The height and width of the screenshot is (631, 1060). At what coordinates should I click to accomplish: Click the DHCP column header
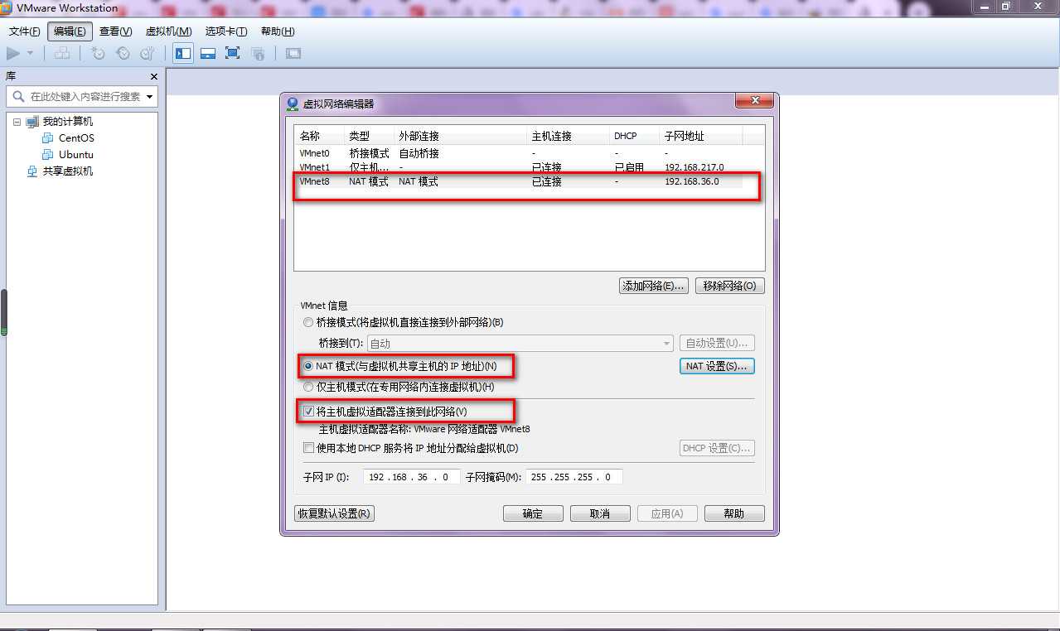point(635,136)
